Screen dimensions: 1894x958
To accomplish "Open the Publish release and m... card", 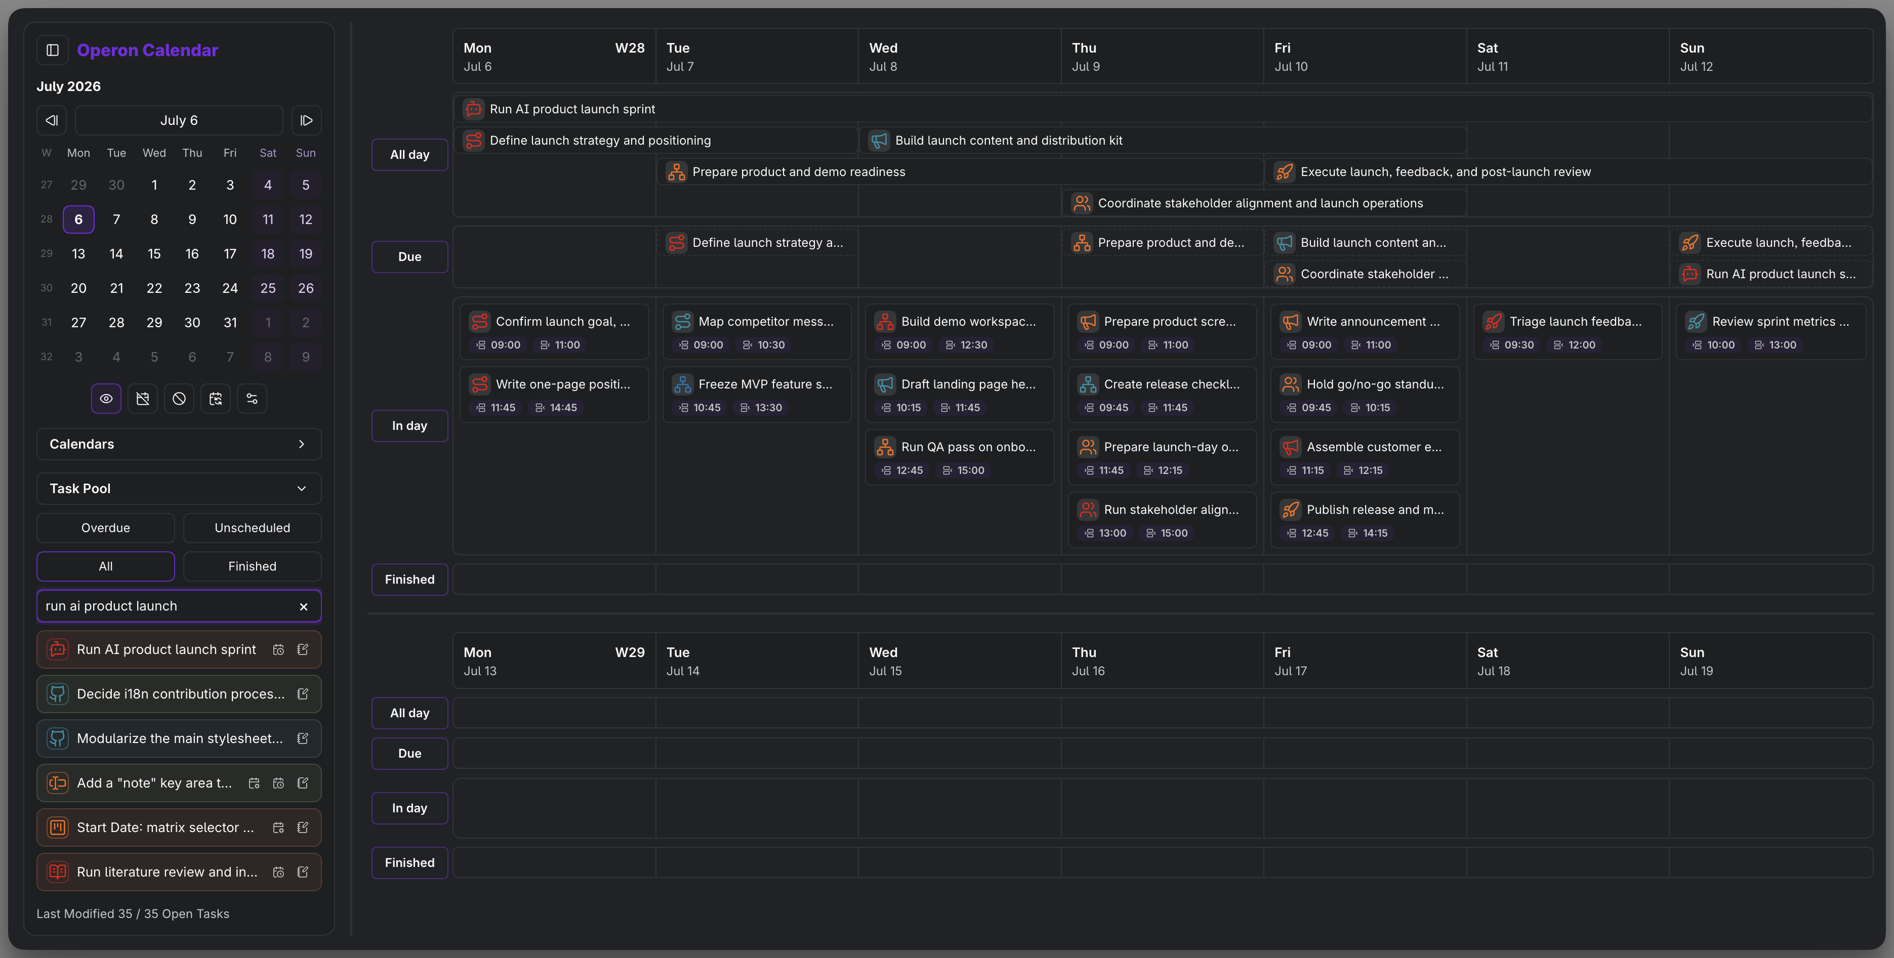I will [x=1365, y=520].
